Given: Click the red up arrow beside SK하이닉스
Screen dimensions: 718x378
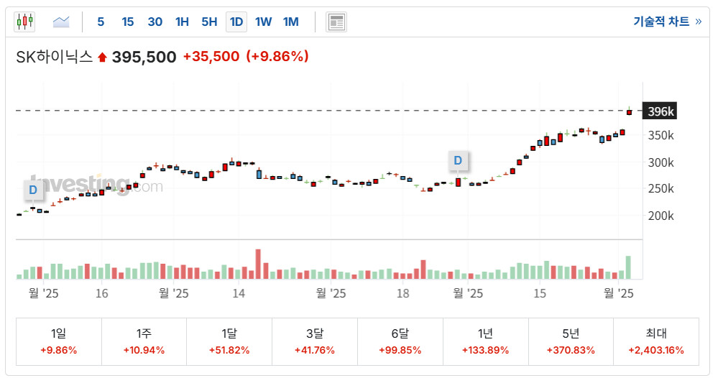Looking at the screenshot, I should pyautogui.click(x=102, y=57).
